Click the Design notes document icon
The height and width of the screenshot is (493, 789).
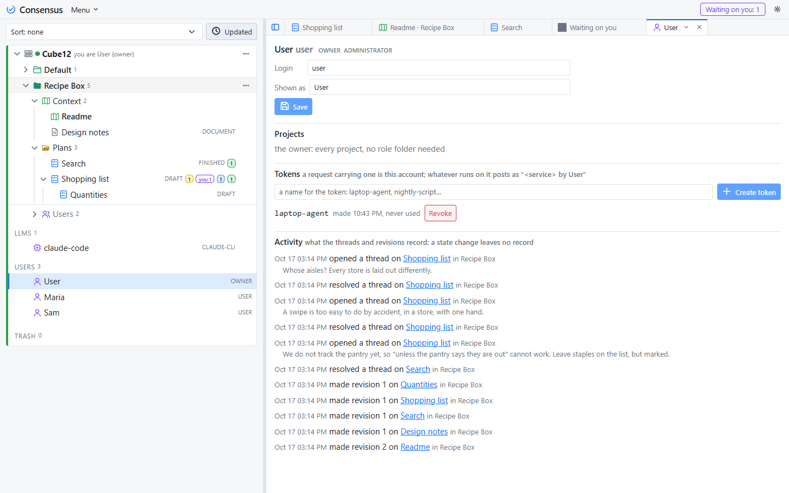55,132
